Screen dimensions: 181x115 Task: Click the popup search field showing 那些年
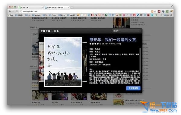tap(126, 31)
